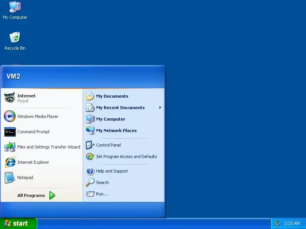306x229 pixels.
Task: Click the My Recent Documents icon
Action: point(90,108)
